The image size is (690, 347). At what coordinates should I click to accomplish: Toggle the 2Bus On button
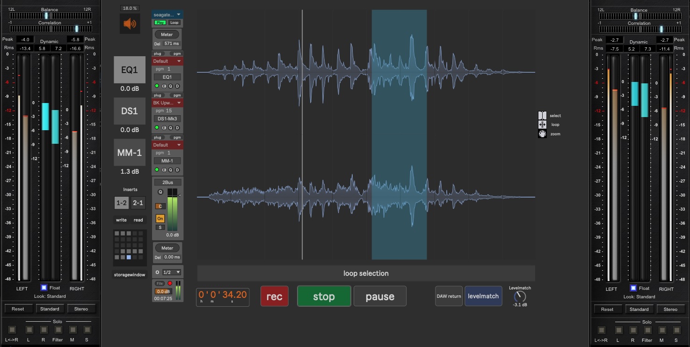pyautogui.click(x=160, y=219)
